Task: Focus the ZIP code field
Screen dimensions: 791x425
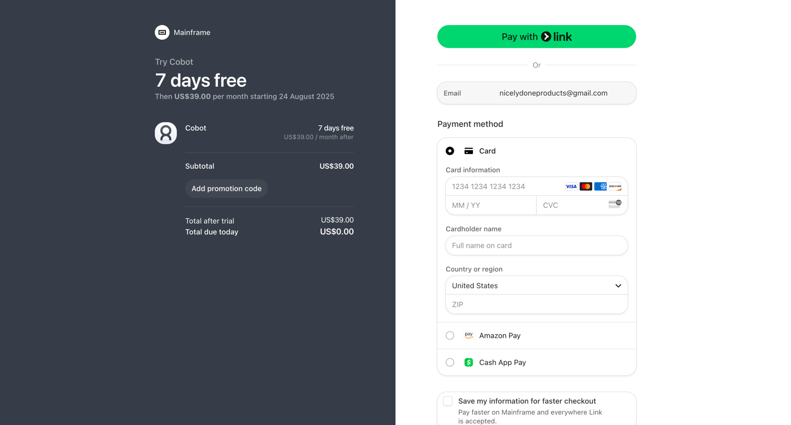Action: (x=537, y=304)
